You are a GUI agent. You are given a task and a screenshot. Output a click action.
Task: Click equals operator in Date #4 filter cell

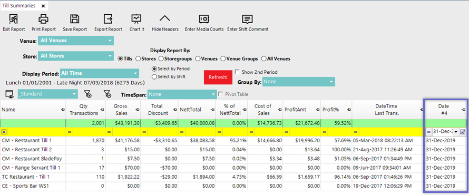(x=428, y=132)
